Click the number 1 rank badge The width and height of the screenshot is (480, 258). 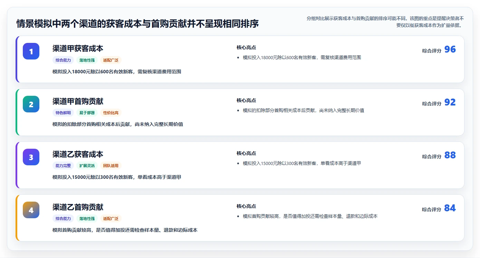[31, 51]
